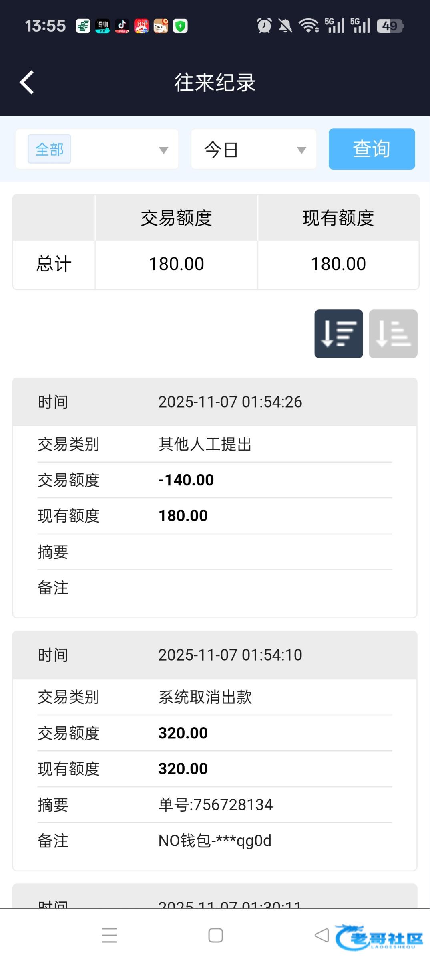Tap the arrow beside 今日
430x962 pixels.
pyautogui.click(x=301, y=150)
